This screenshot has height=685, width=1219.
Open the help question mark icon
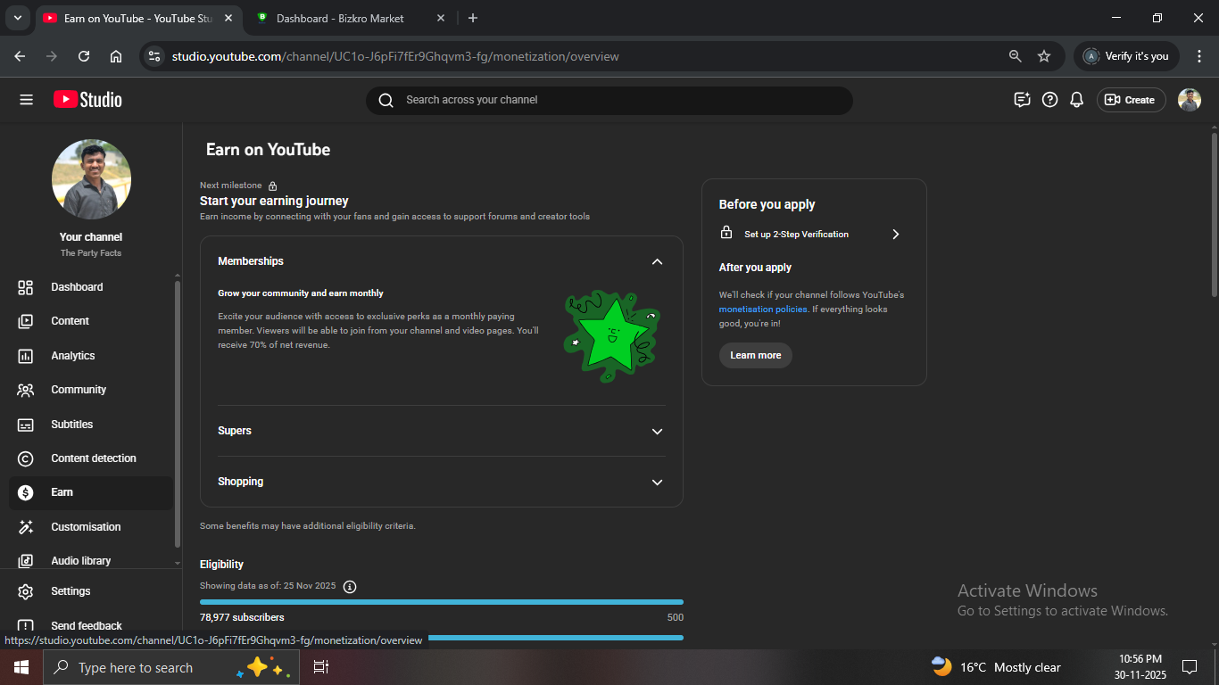tap(1049, 100)
